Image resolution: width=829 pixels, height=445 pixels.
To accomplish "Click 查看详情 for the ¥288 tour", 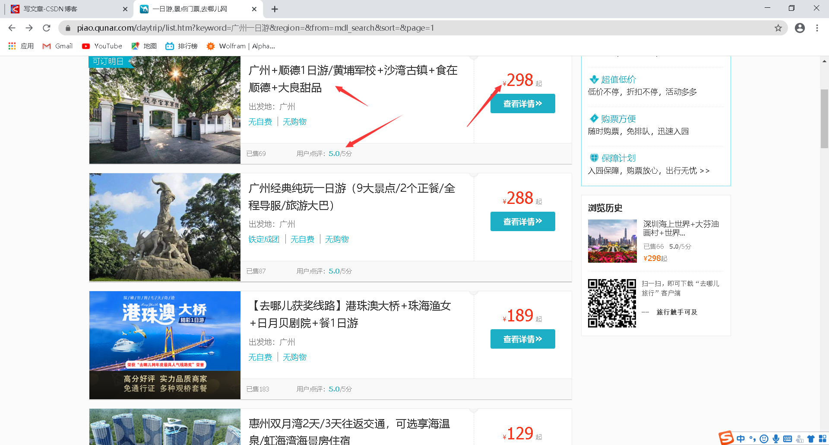I will [x=523, y=222].
